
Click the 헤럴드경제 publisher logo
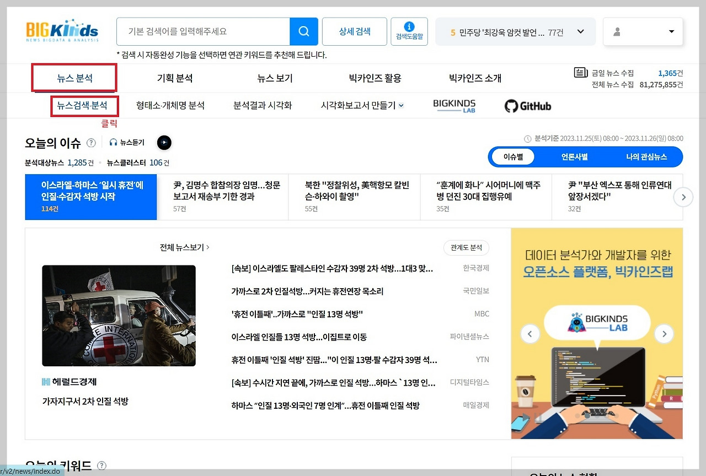[x=69, y=382]
